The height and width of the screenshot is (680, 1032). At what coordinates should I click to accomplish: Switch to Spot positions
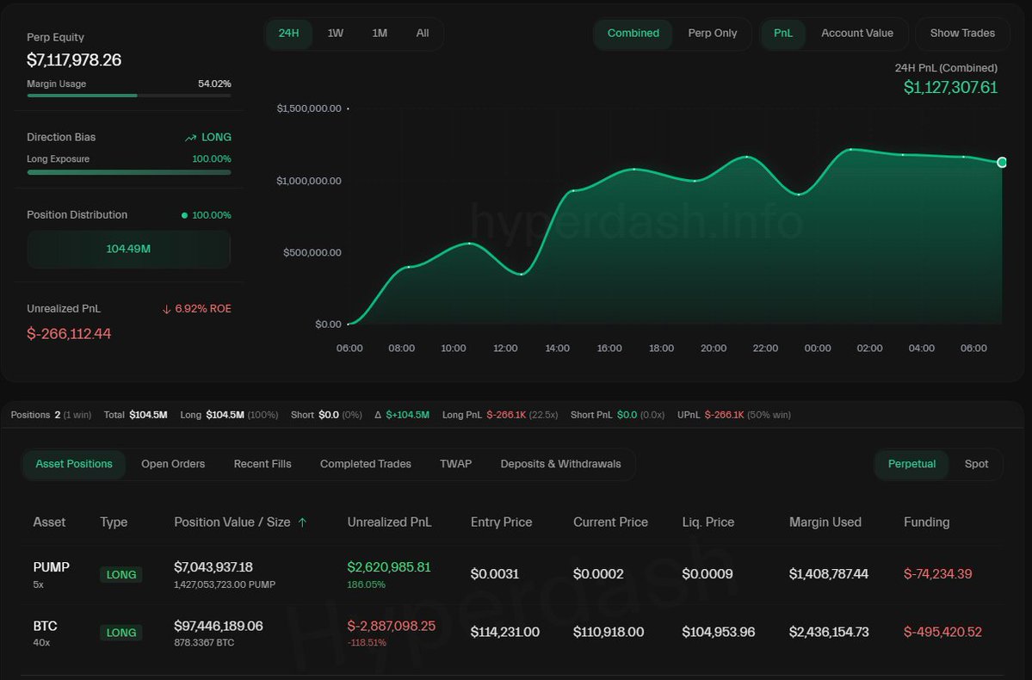(x=976, y=464)
